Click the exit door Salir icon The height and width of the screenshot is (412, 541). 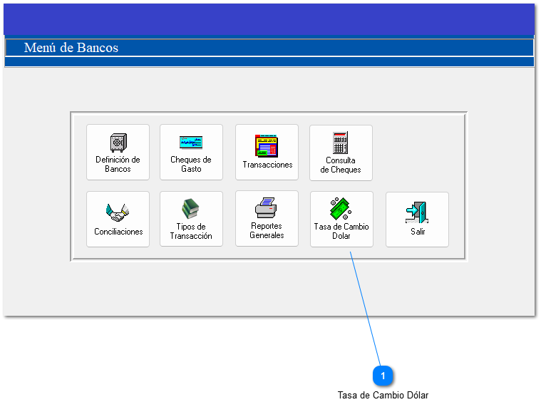(x=417, y=212)
